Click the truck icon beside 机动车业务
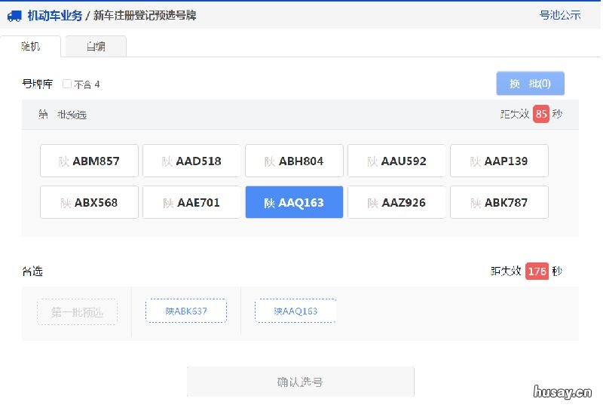603x405 pixels. pyautogui.click(x=14, y=16)
